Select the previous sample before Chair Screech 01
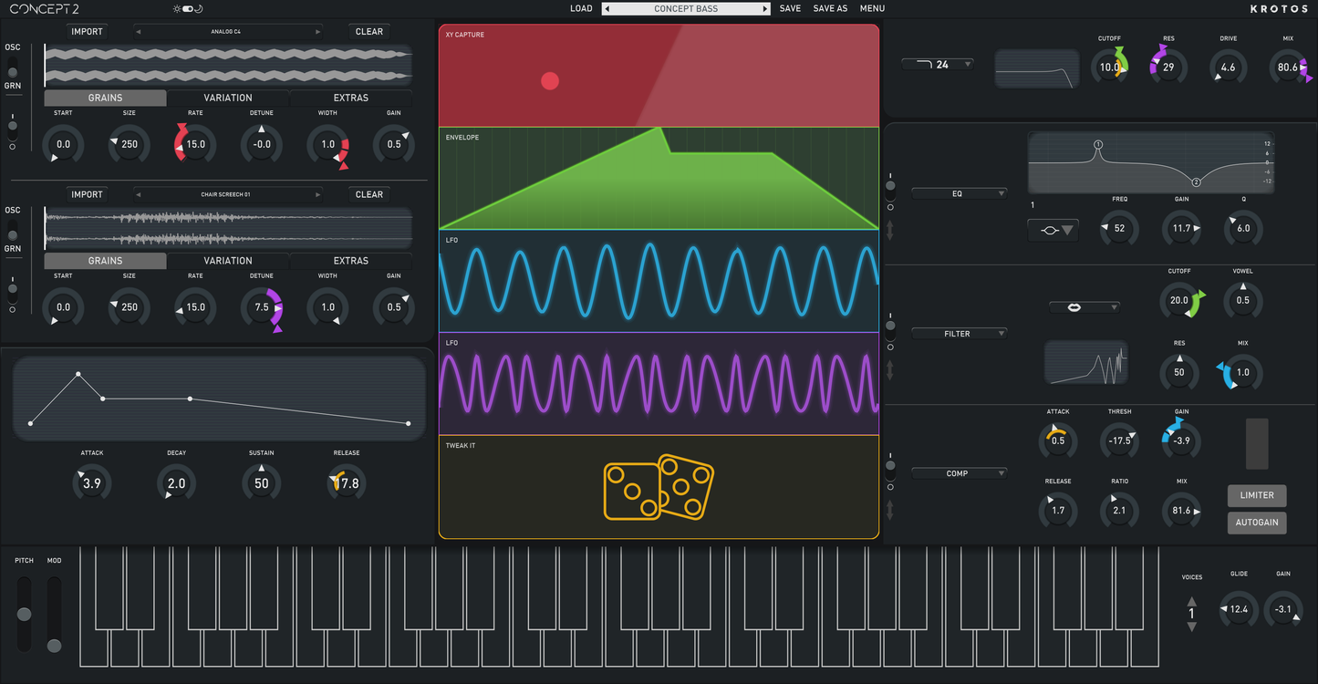Image resolution: width=1318 pixels, height=684 pixels. 139,194
